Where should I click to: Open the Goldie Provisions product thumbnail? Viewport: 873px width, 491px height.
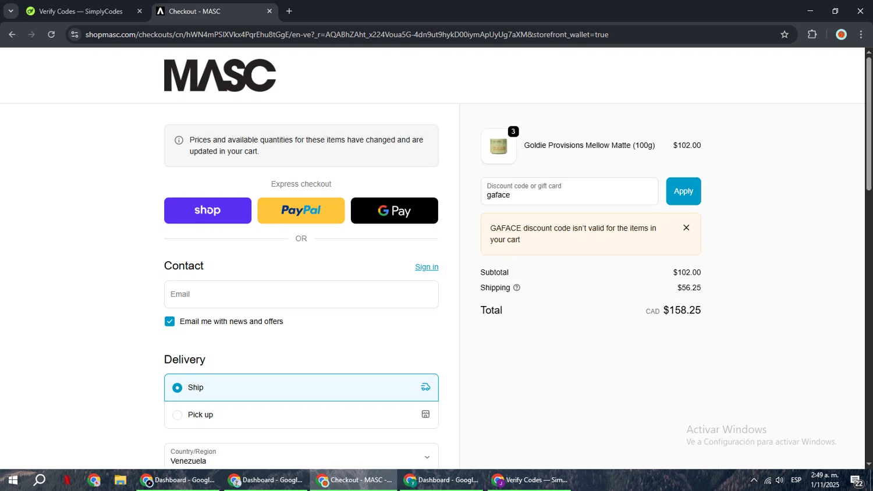pos(499,146)
